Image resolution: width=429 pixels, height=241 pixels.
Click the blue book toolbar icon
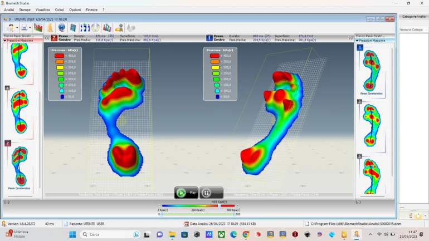73,27
